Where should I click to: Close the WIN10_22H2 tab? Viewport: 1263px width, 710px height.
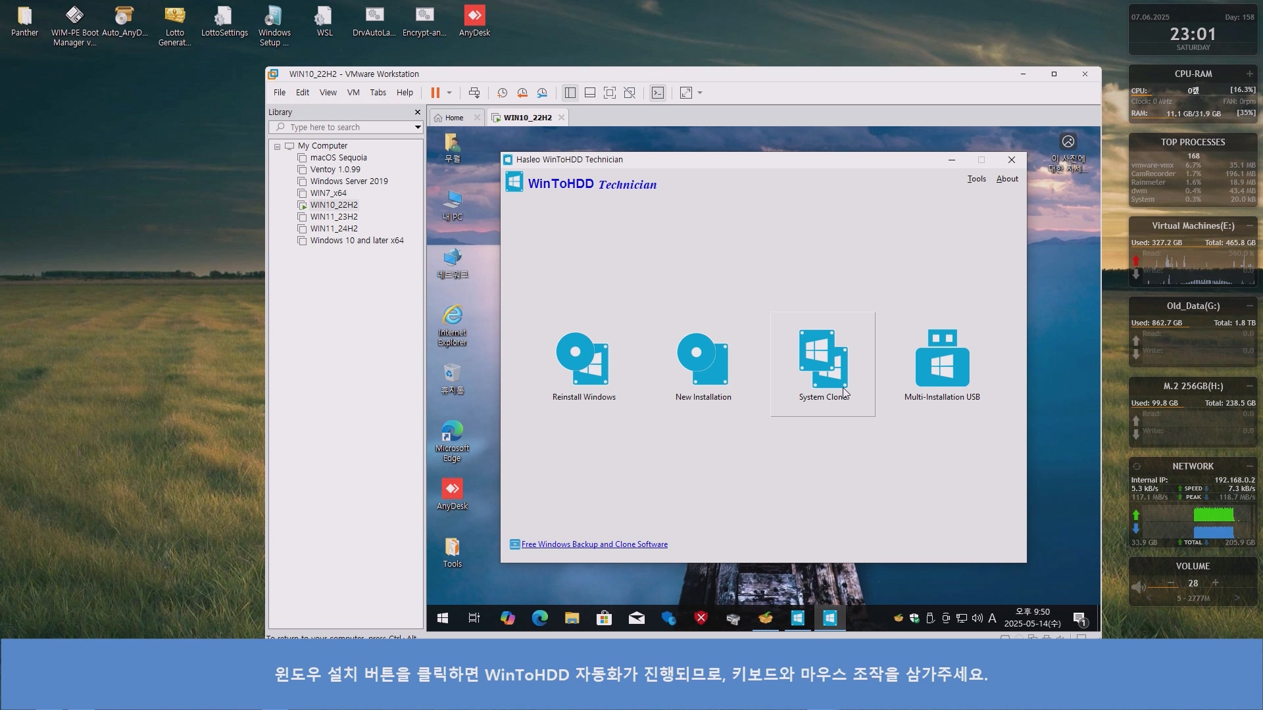pyautogui.click(x=561, y=118)
